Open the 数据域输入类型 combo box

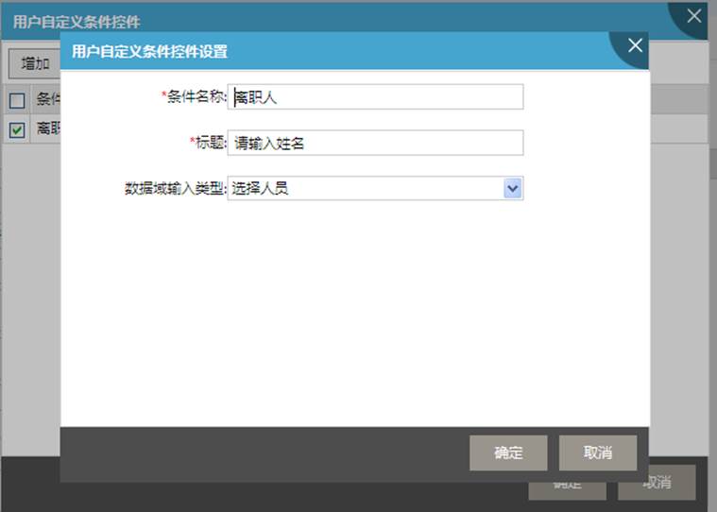coord(375,189)
